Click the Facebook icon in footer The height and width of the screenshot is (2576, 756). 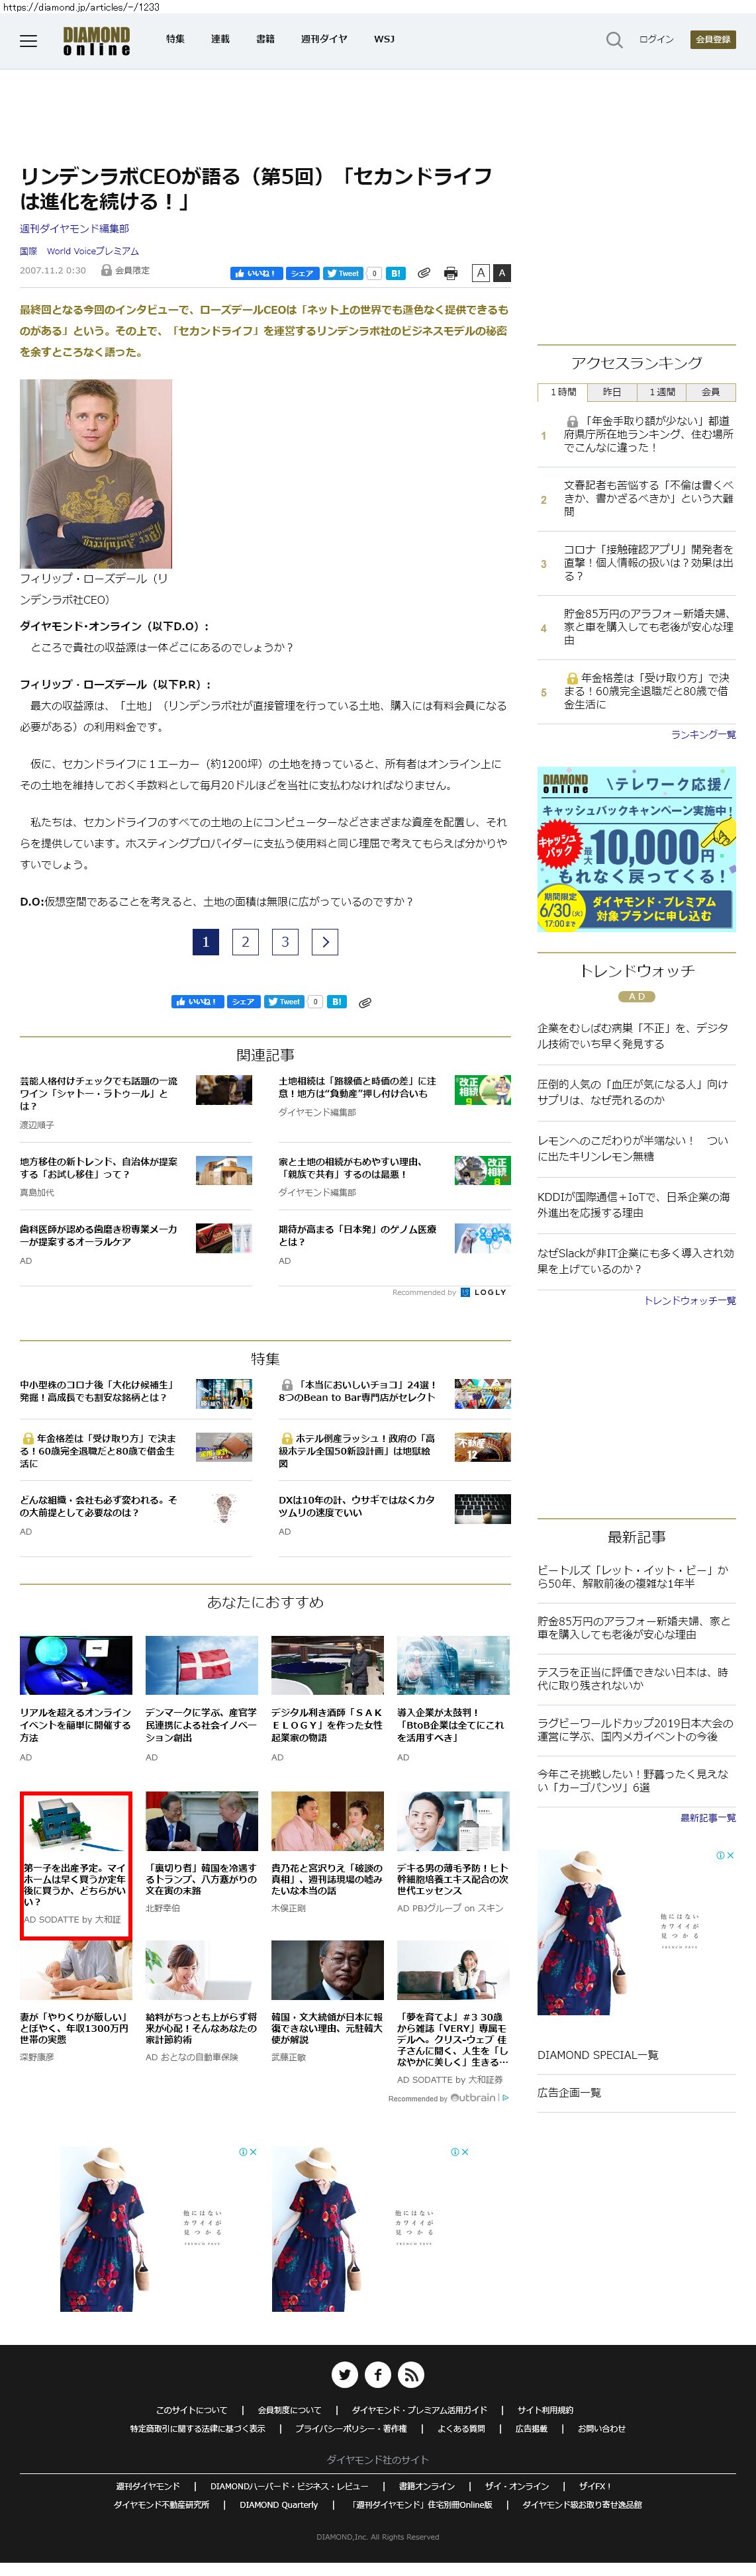point(378,2374)
